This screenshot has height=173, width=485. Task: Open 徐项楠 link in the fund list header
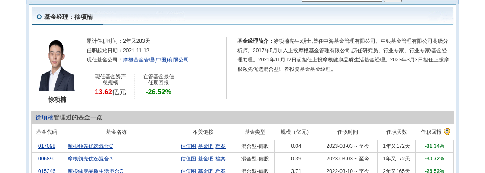coord(45,117)
